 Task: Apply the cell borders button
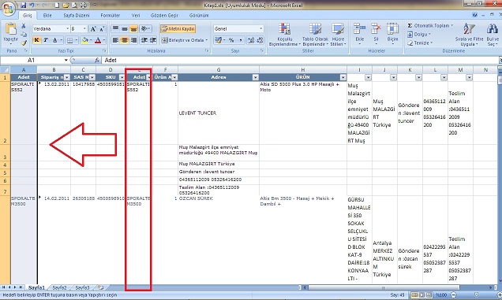click(x=69, y=40)
